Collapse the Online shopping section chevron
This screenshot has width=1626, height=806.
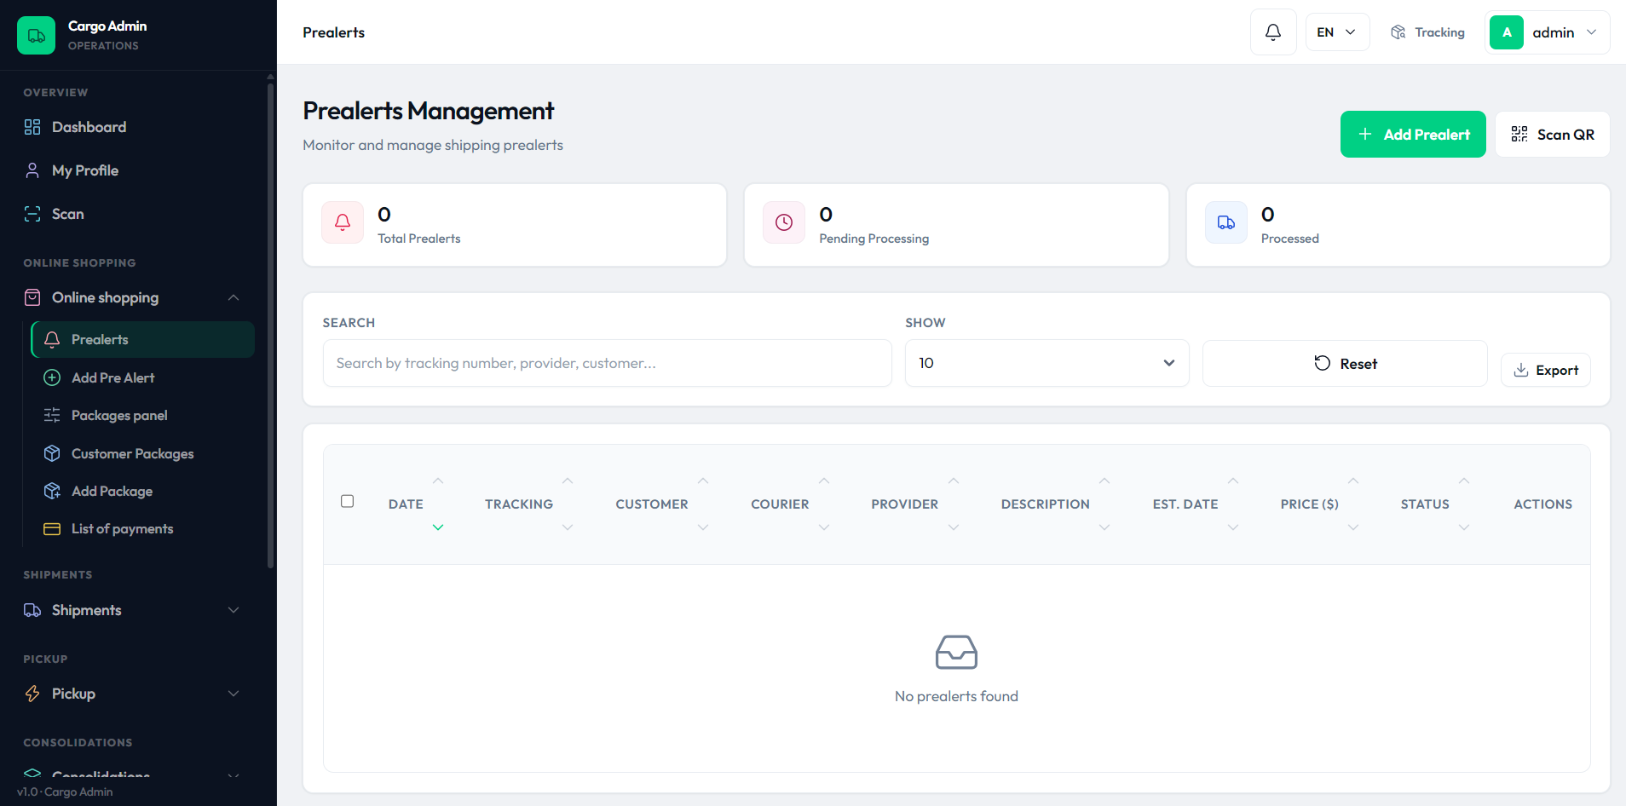(x=234, y=297)
